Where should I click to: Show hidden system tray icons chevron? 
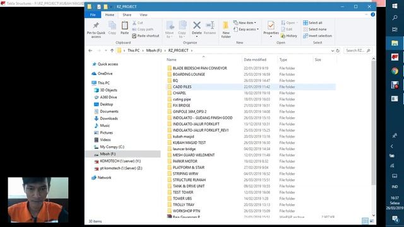point(392,146)
